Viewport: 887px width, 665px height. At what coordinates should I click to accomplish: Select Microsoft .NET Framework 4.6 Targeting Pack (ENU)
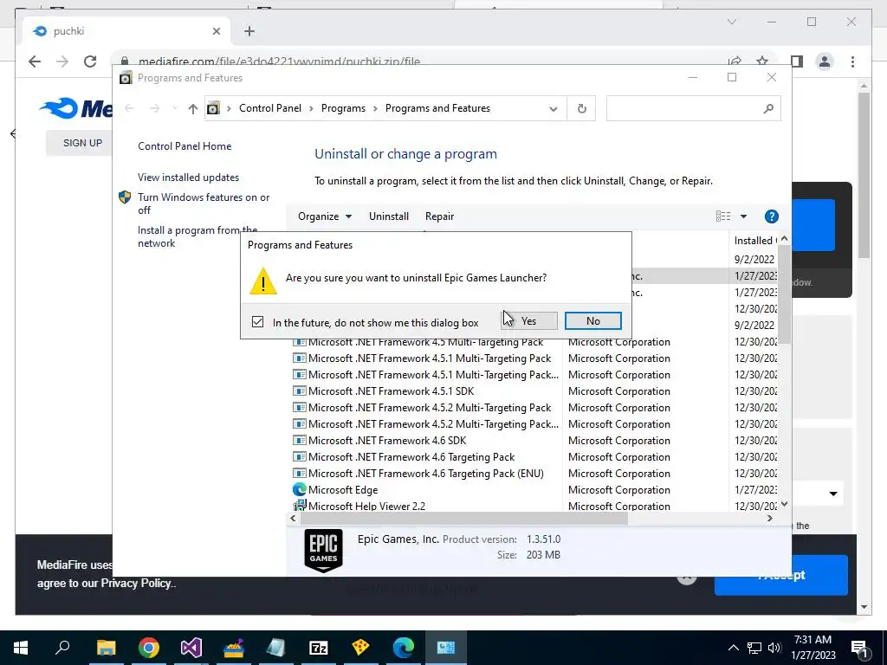point(424,473)
